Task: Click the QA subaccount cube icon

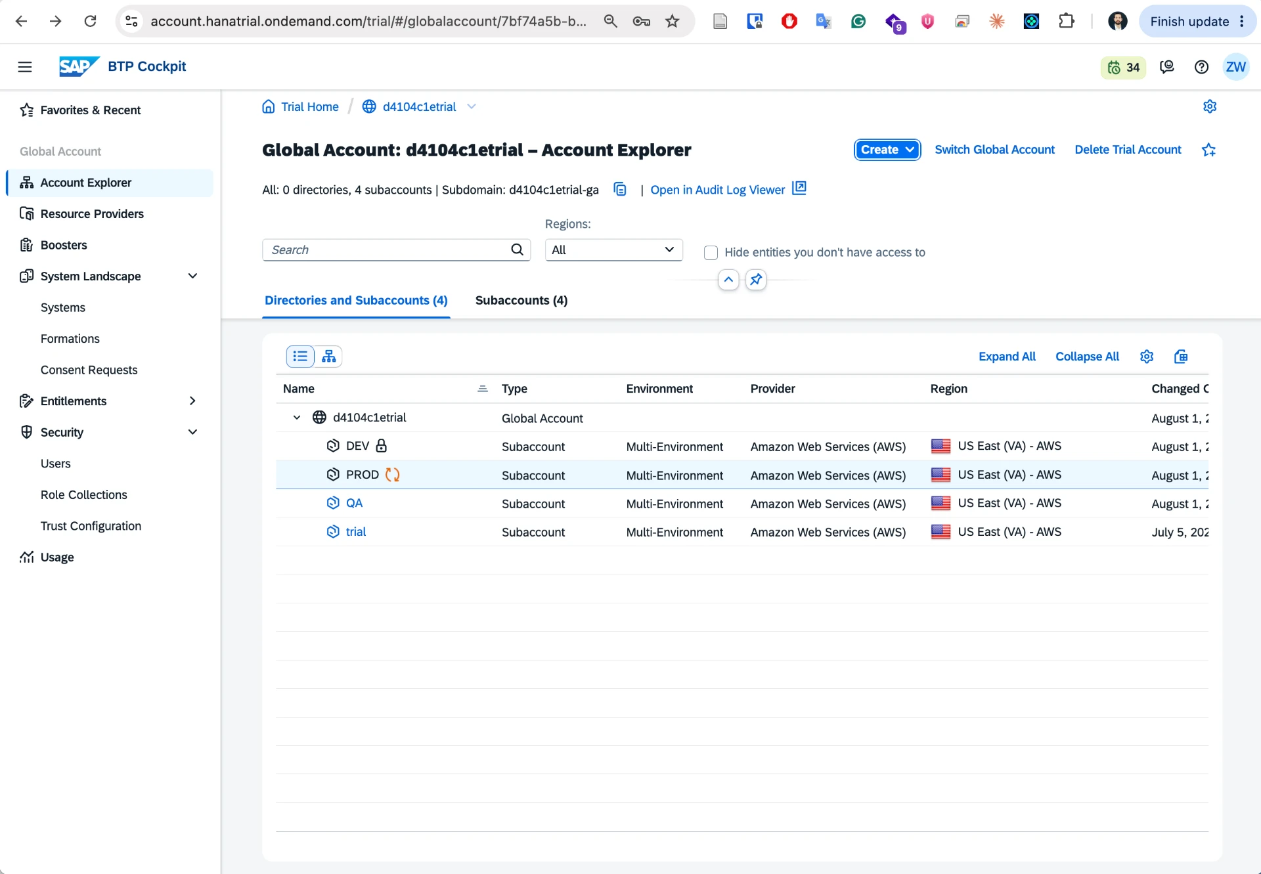Action: click(x=333, y=503)
